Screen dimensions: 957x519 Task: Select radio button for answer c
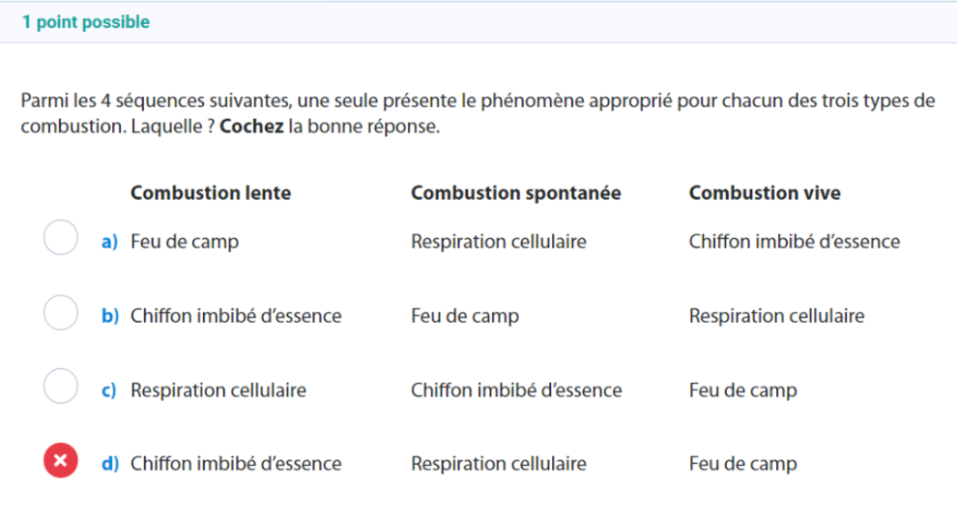coord(61,387)
